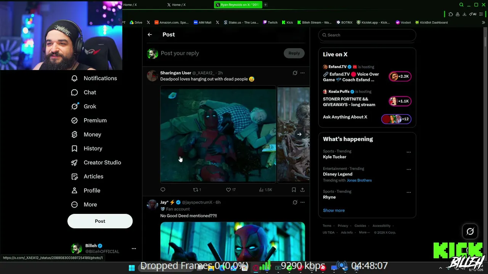Click Grok icon on Sharingan User's post

[295, 73]
